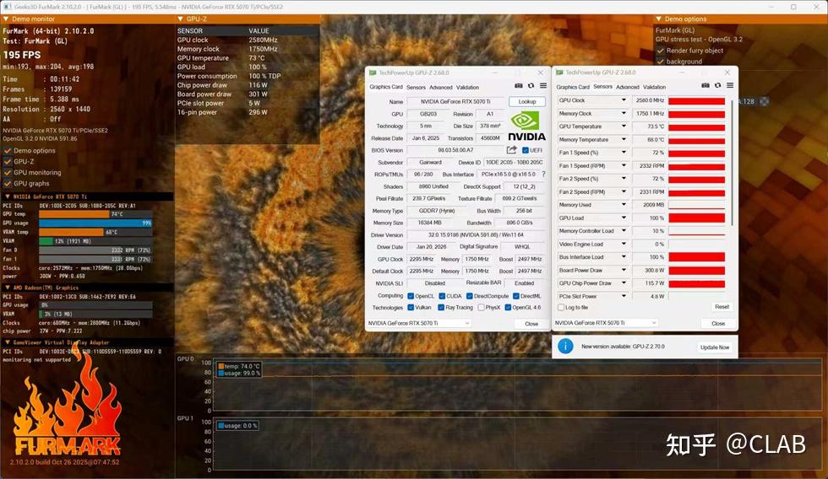Switch to Graphics Card tab in Sensors window
The width and height of the screenshot is (828, 479).
[573, 87]
